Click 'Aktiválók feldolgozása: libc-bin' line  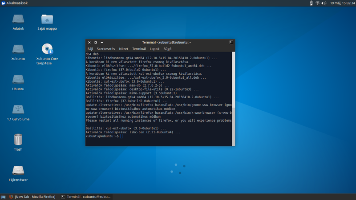pyautogui.click(x=133, y=132)
